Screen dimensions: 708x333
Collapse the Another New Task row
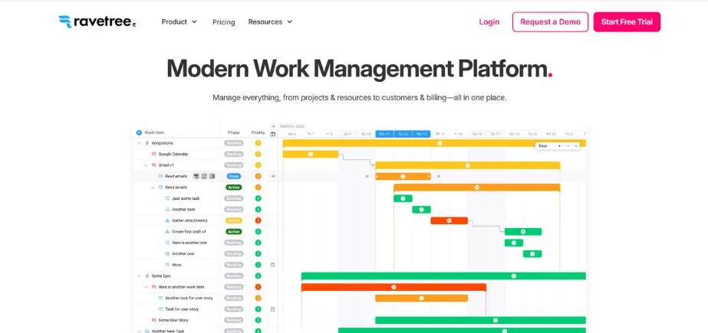coord(139,331)
